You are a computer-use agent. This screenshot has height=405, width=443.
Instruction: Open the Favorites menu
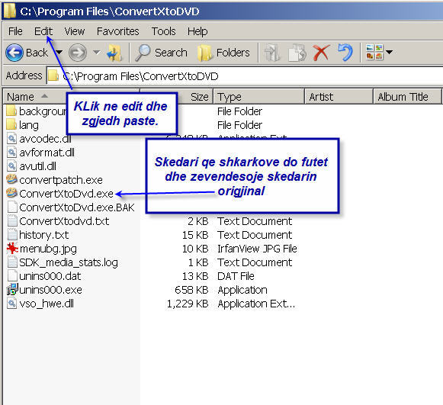point(118,31)
